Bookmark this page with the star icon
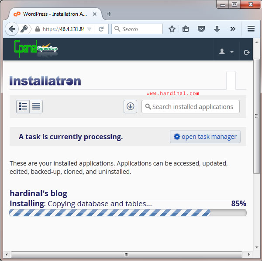262x261 pixels. pyautogui.click(x=172, y=29)
